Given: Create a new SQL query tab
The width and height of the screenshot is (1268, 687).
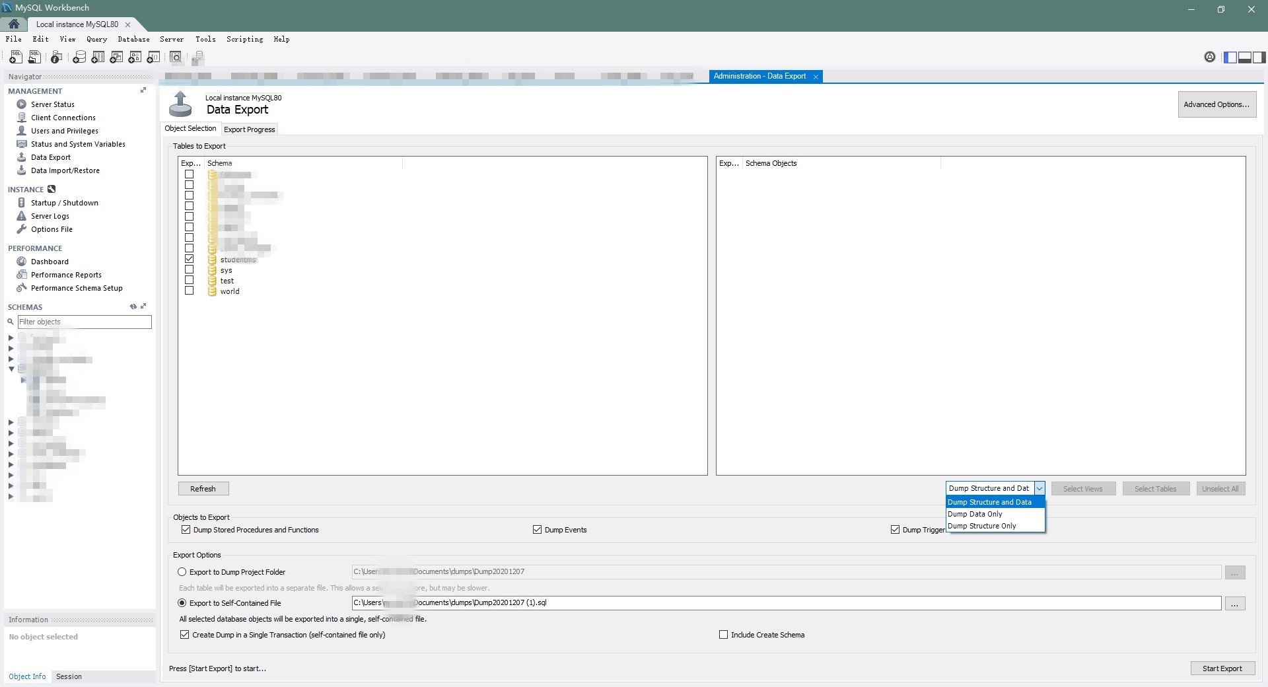Looking at the screenshot, I should [15, 57].
